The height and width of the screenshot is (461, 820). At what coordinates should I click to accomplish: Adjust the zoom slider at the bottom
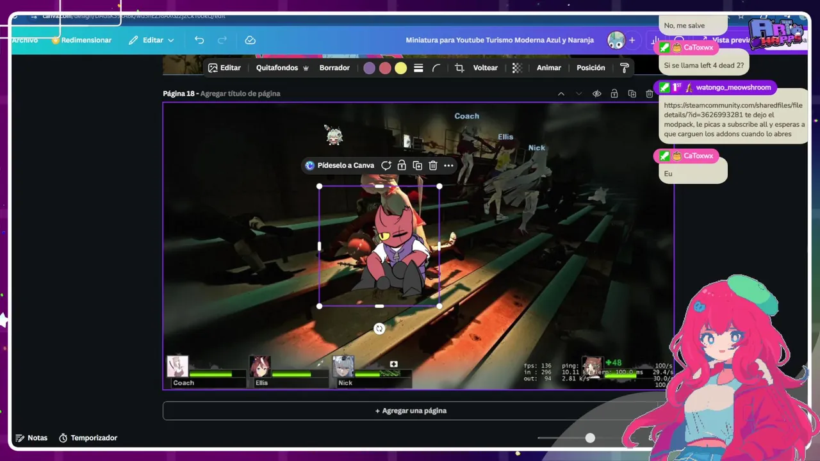tap(590, 438)
